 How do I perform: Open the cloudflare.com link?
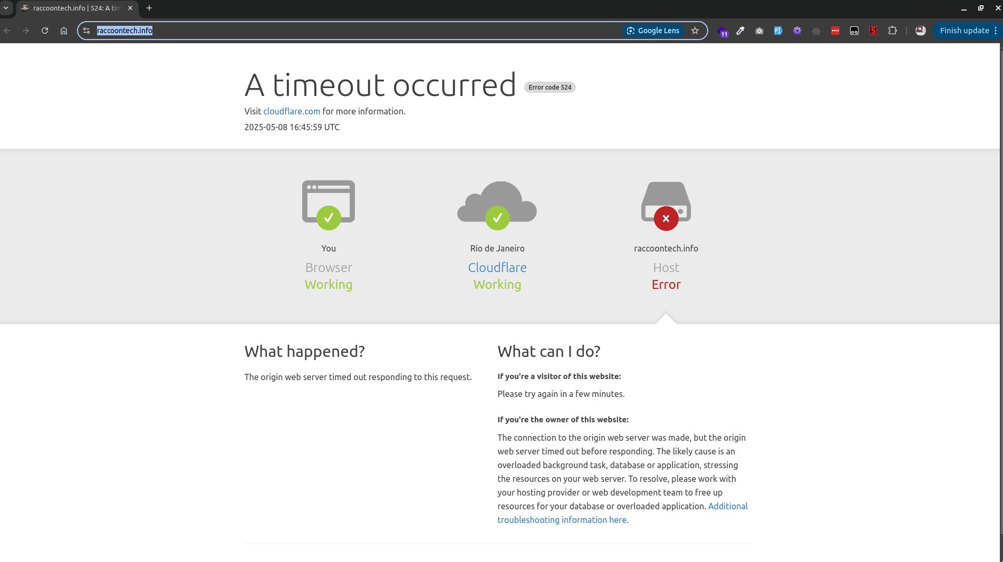(292, 111)
